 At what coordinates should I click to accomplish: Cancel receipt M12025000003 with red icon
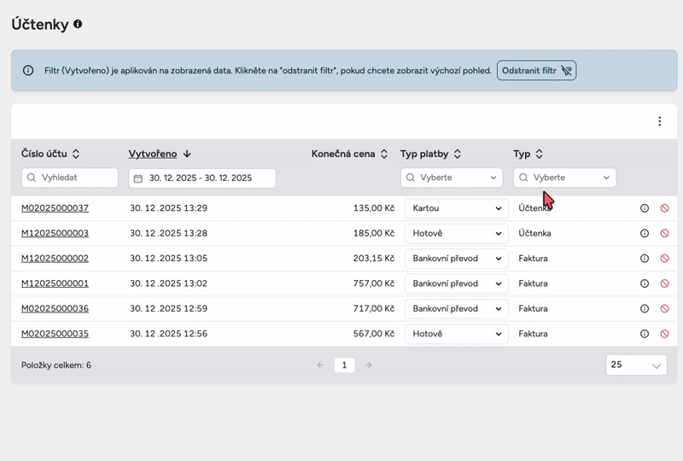(x=664, y=233)
